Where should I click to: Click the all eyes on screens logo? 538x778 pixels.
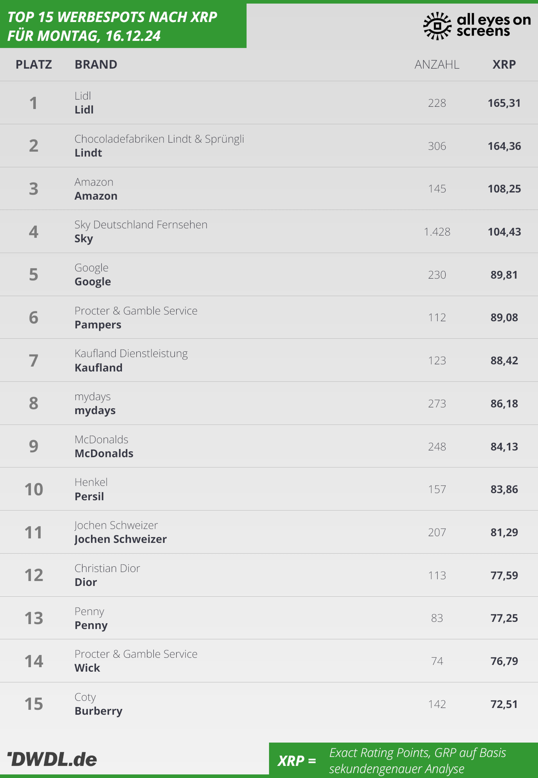coord(477,26)
